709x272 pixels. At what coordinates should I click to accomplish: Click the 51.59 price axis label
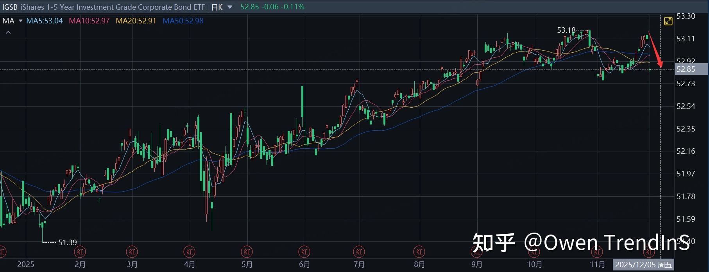[686, 219]
